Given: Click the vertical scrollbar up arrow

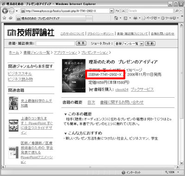Looking at the screenshot, I should pos(181,25).
